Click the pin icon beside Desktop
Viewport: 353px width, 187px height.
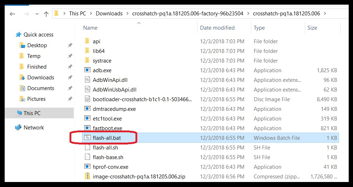pyautogui.click(x=70, y=45)
